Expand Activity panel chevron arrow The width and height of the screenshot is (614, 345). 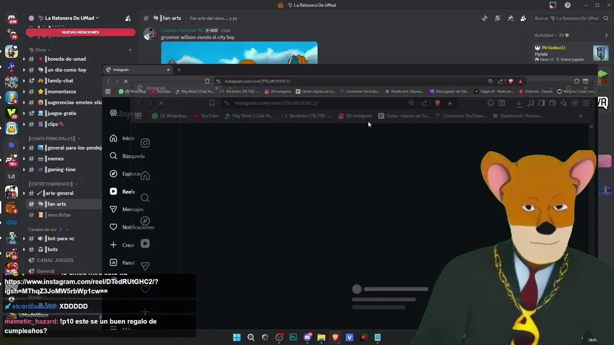click(606, 35)
